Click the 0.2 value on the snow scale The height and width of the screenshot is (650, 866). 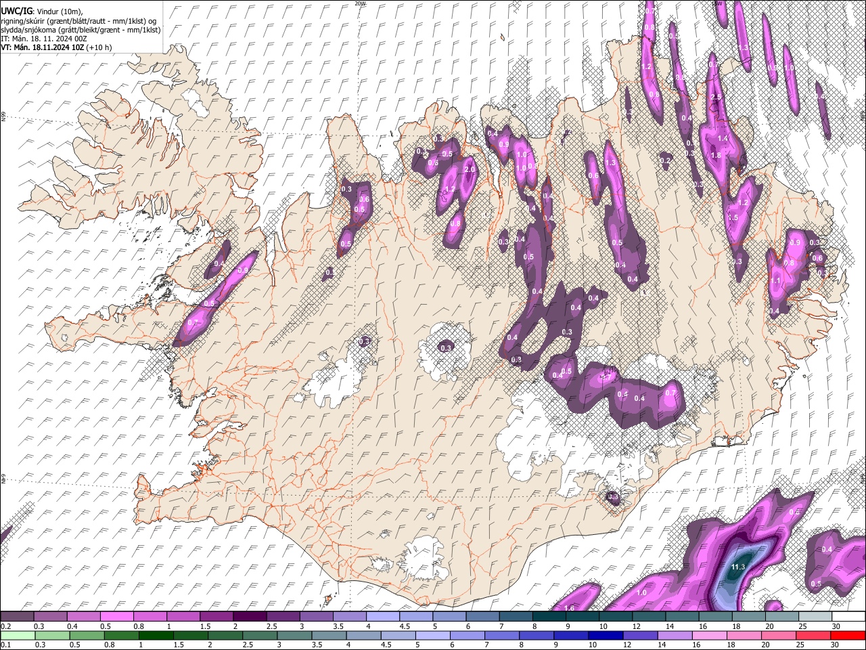pos(6,626)
